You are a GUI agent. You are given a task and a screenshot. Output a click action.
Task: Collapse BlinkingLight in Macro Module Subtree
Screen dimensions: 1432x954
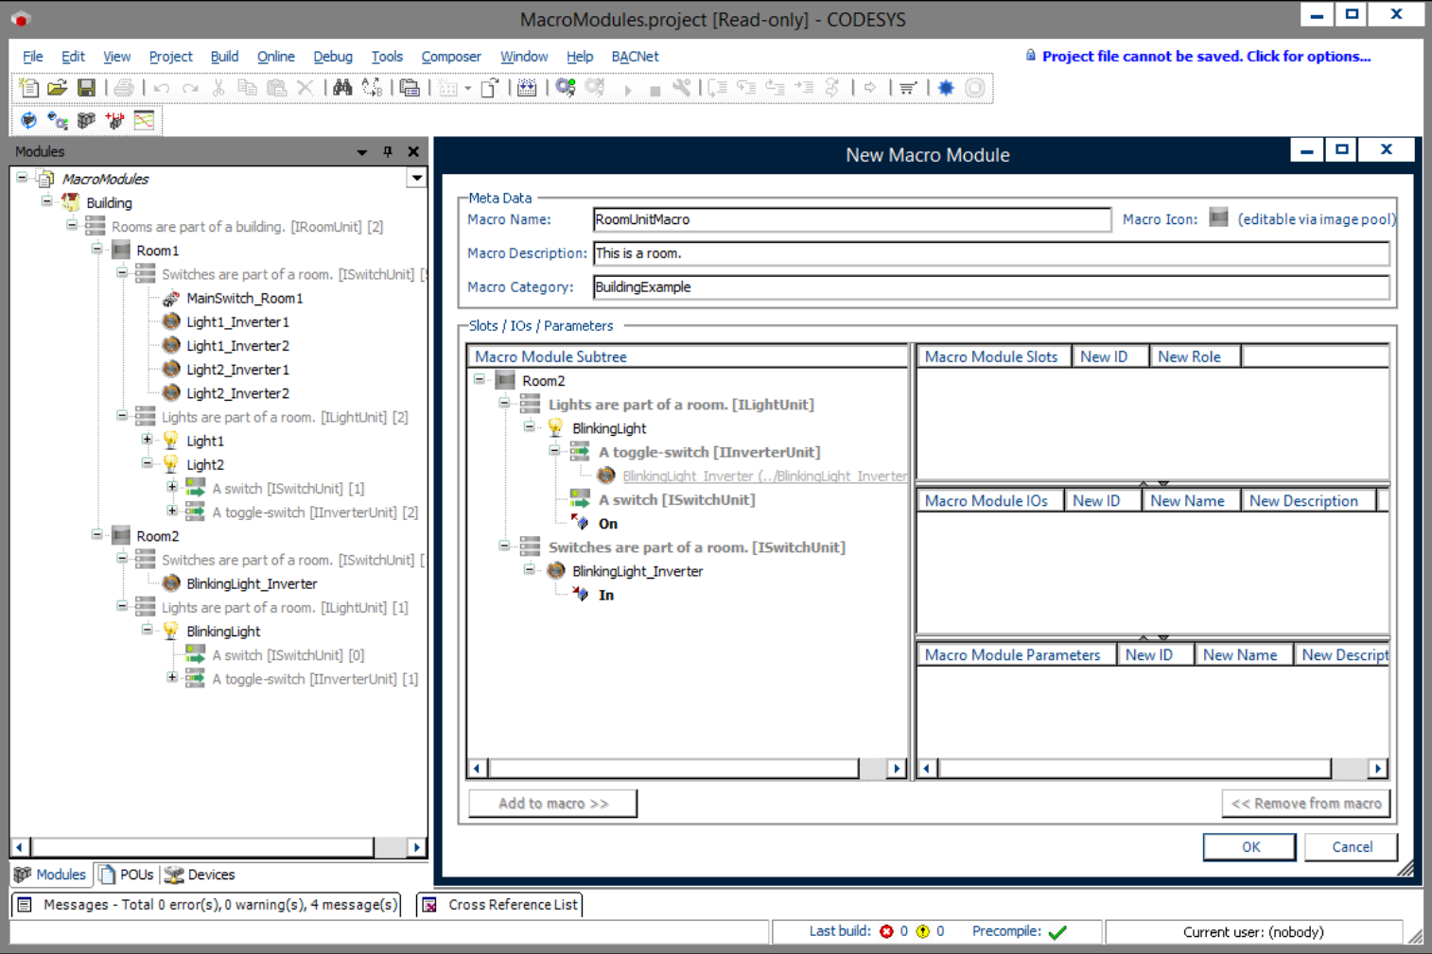click(x=530, y=427)
